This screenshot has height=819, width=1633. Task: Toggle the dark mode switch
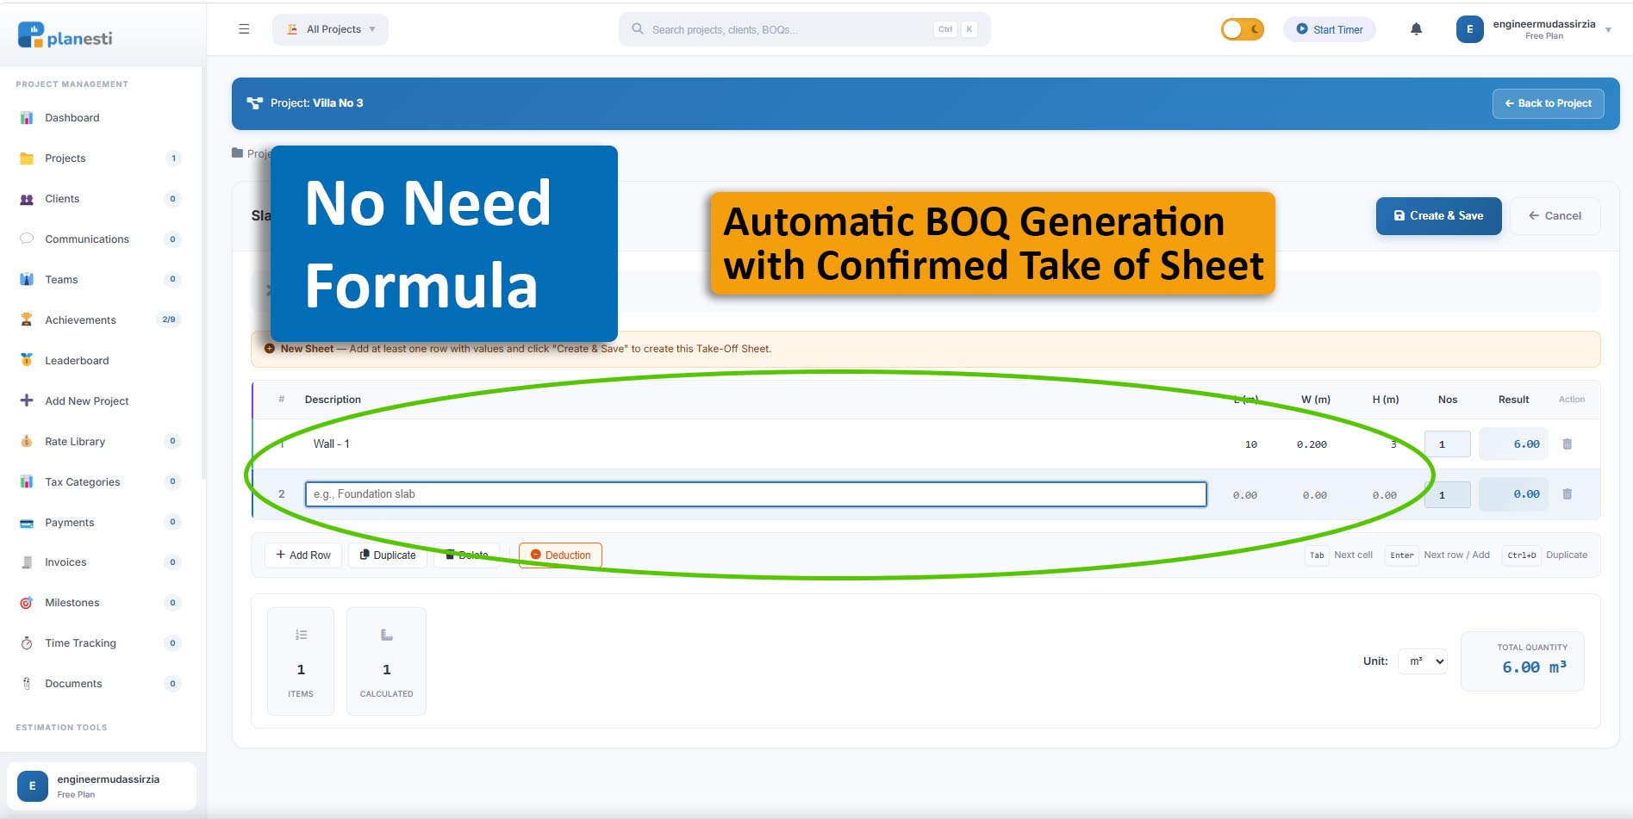pyautogui.click(x=1242, y=29)
